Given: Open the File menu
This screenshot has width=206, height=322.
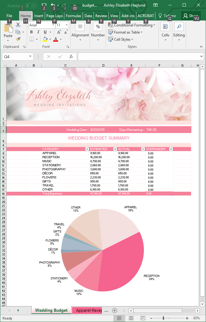Looking at the screenshot, I should [x=9, y=16].
